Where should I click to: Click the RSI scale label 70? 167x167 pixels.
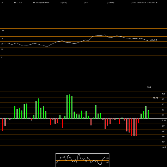(x=2, y=38)
